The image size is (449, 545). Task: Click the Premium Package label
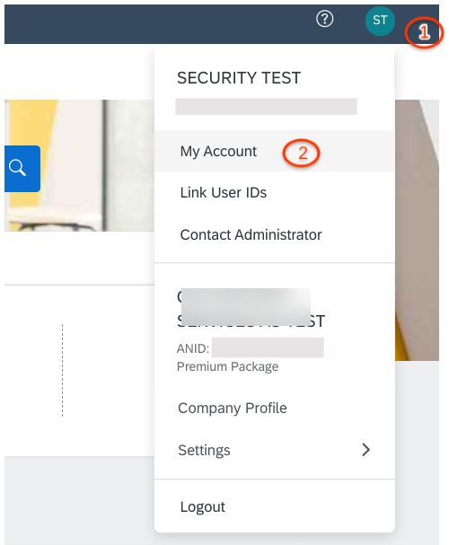(x=227, y=366)
